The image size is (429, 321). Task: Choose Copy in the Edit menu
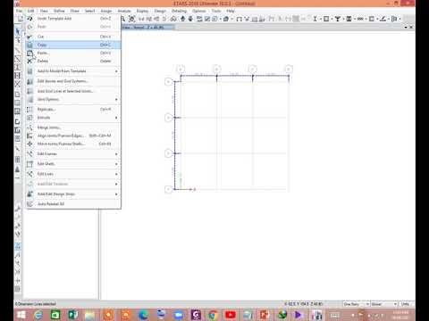click(73, 45)
